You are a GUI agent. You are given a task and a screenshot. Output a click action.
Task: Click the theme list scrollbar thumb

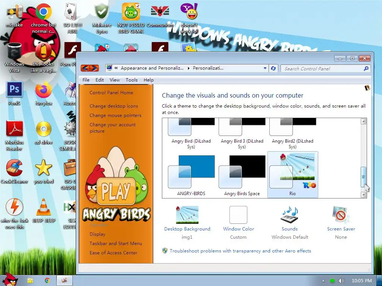click(x=363, y=177)
